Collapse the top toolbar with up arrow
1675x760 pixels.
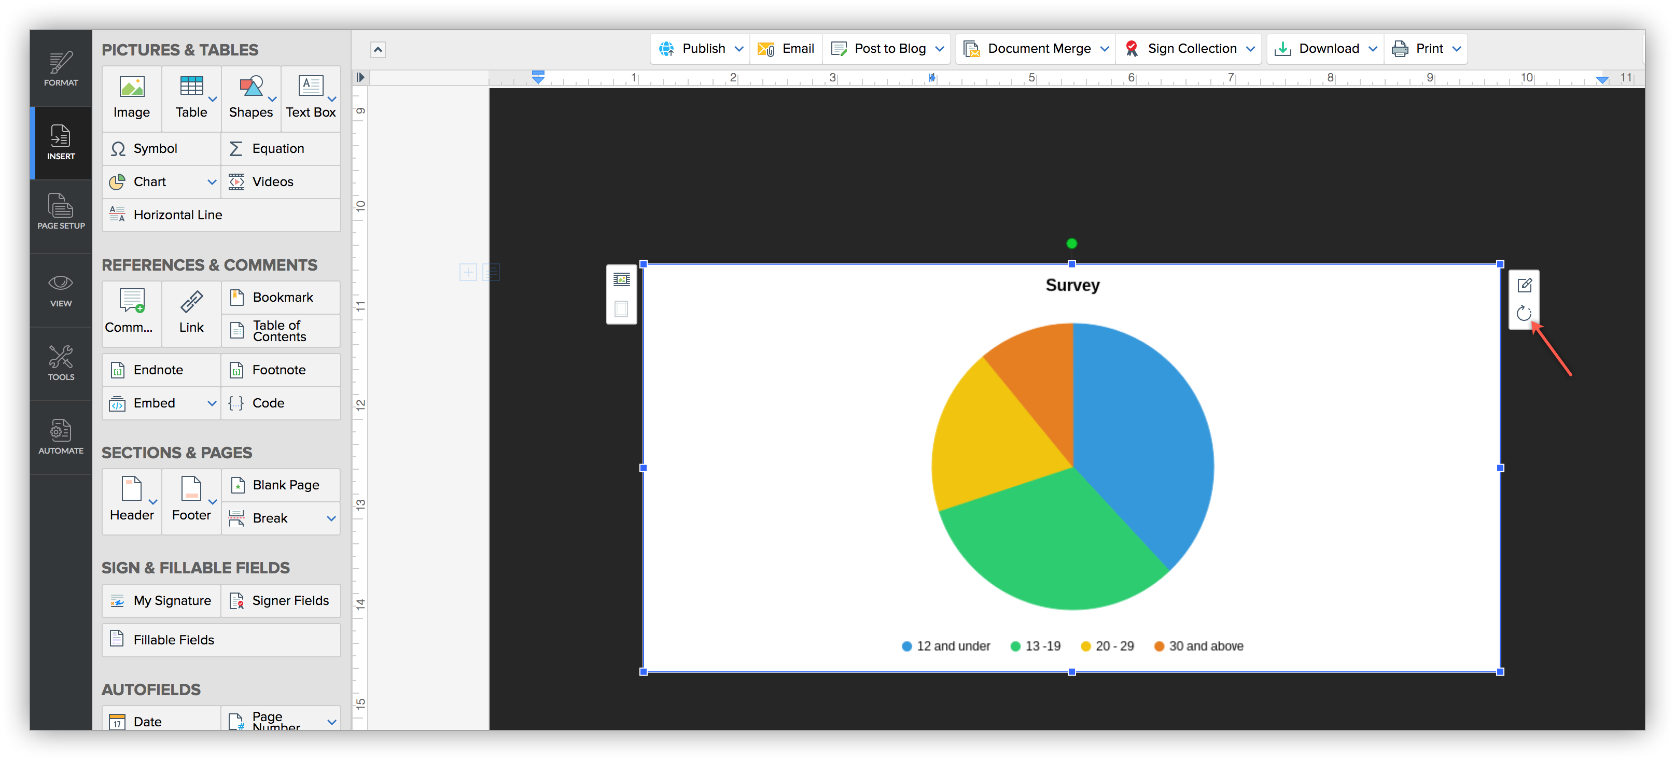tap(378, 50)
